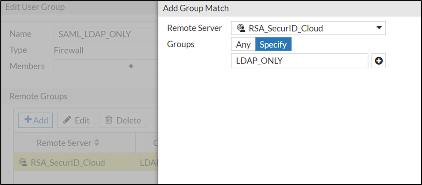Click sort arrows in Remote Server column header

pos(97,143)
